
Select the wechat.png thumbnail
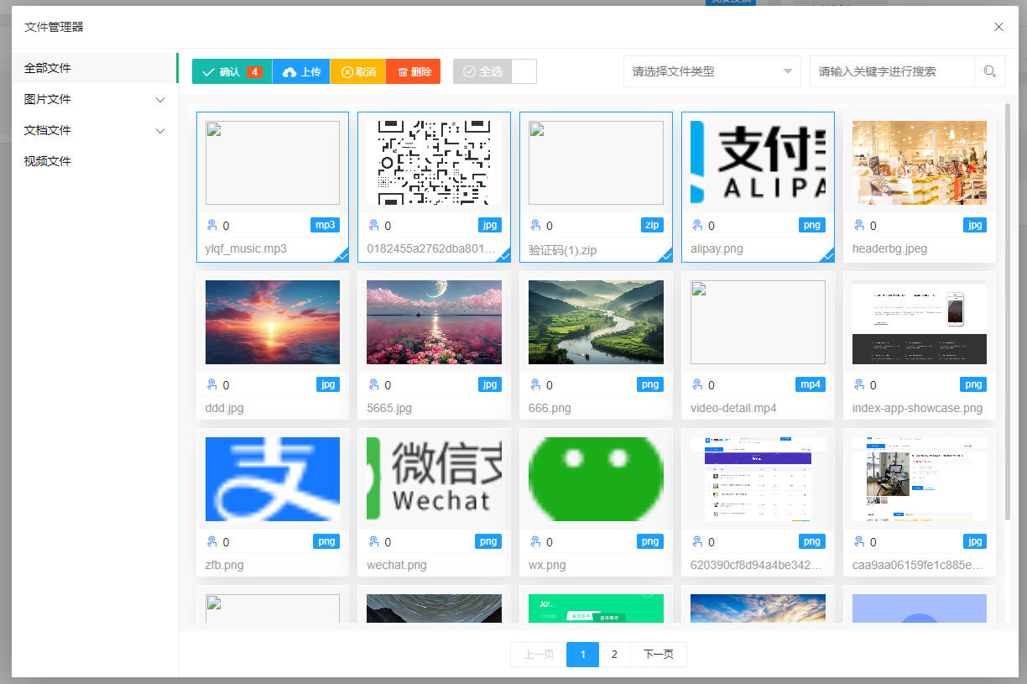(435, 479)
